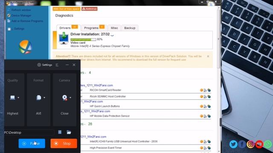The height and width of the screenshot is (153, 273).
Task: Open recorder hamburger menu icon
Action: [57, 65]
